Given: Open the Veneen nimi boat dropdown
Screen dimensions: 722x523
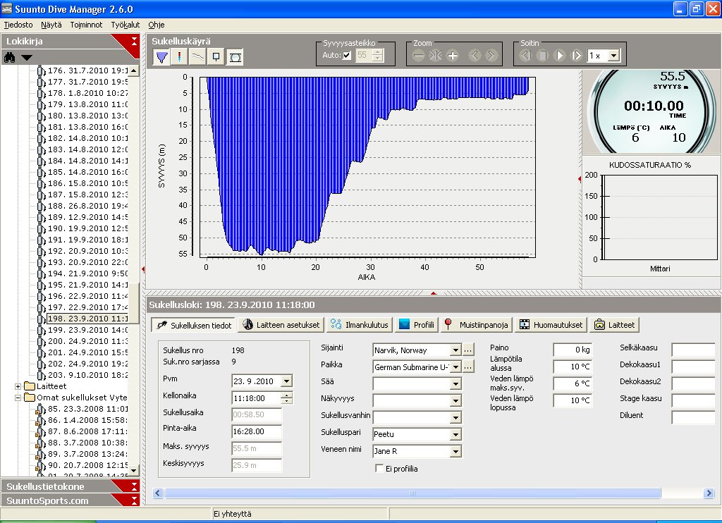Looking at the screenshot, I should (x=455, y=451).
